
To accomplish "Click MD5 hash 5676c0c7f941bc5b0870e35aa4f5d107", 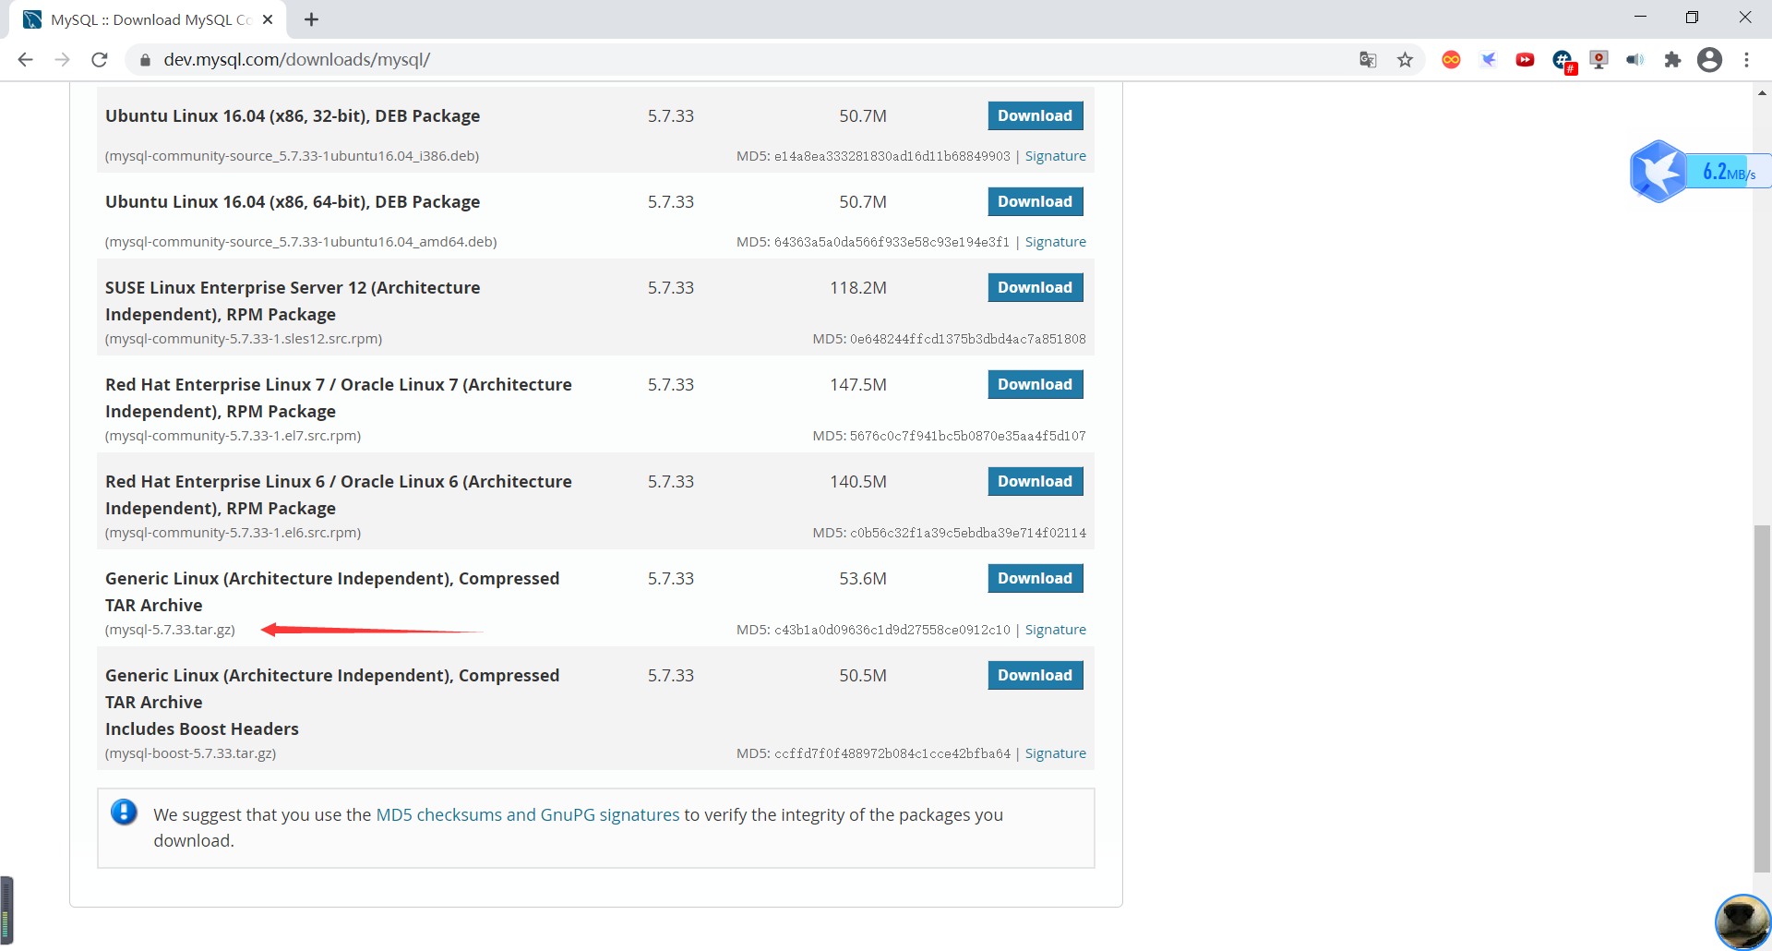I will point(968,436).
